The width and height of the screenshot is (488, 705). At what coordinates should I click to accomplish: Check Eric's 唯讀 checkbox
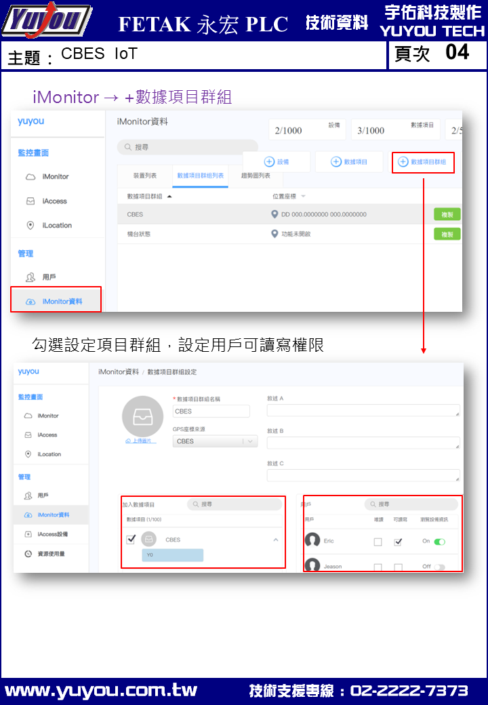(x=378, y=542)
